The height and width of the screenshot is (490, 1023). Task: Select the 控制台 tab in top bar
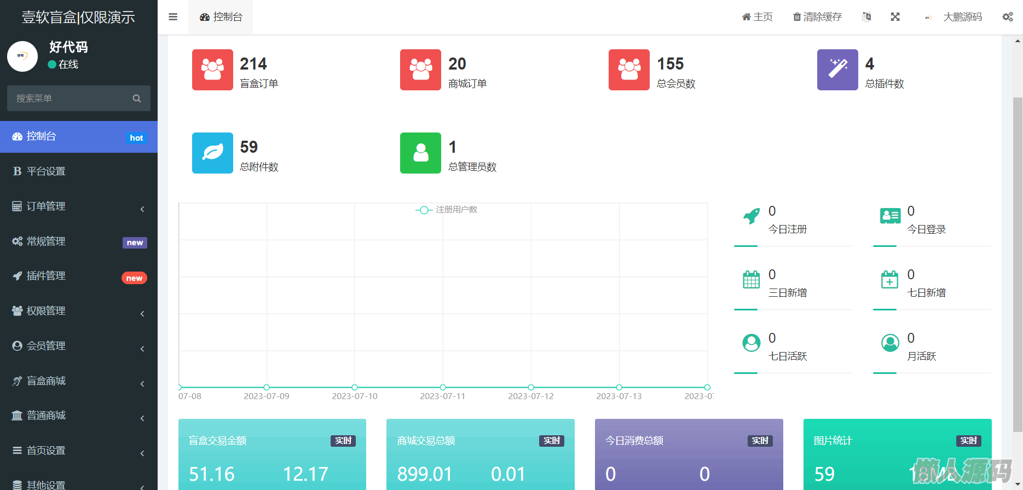point(221,17)
